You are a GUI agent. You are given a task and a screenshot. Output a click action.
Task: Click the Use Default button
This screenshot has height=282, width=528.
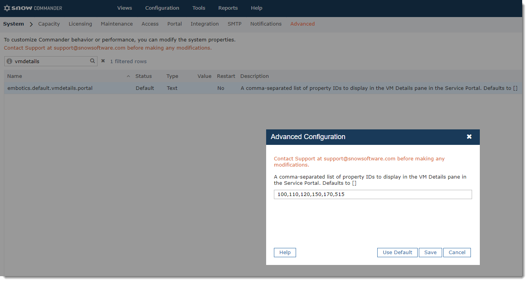pos(397,253)
